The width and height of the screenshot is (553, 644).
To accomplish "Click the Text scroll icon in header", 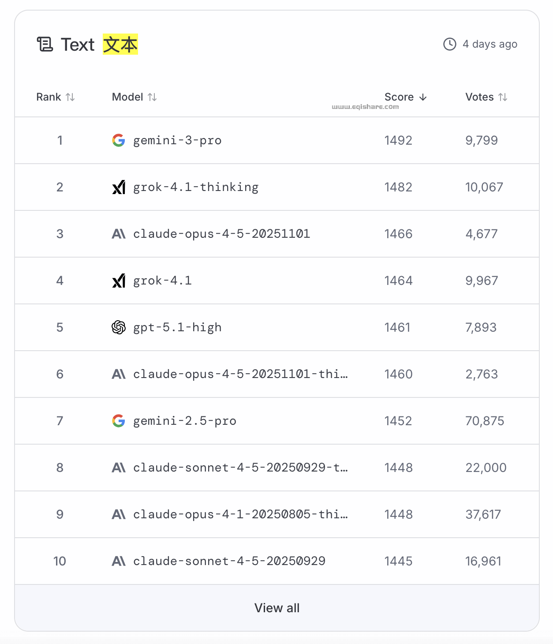I will tap(45, 45).
